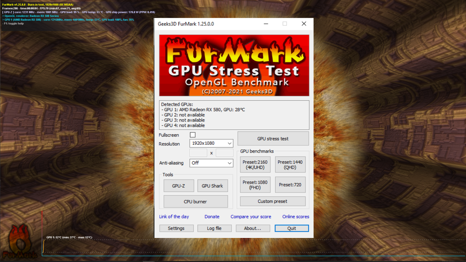Click the custom height input field

224,153
